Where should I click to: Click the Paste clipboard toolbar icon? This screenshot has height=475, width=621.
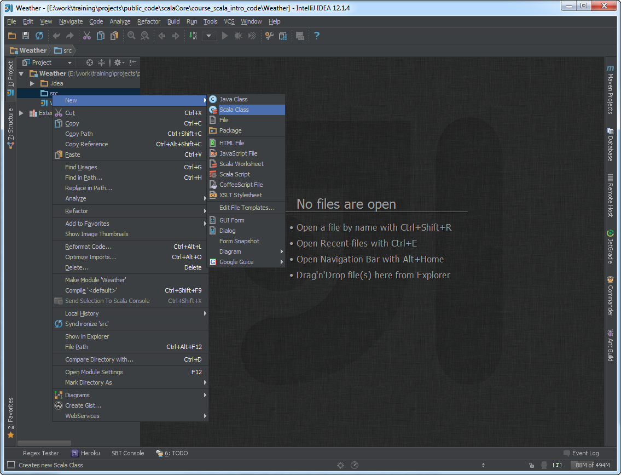point(114,36)
